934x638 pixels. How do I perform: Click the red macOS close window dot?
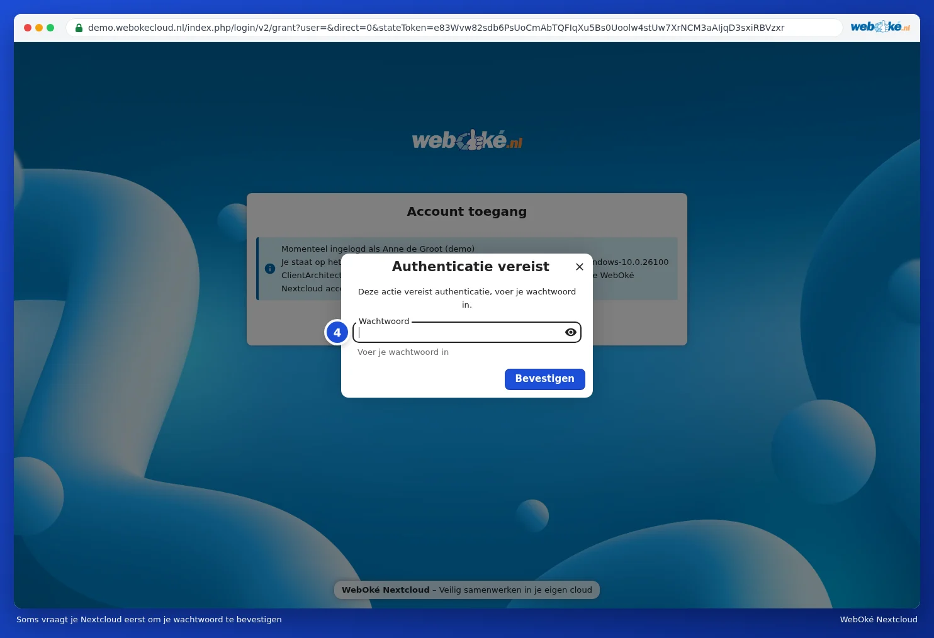[x=28, y=28]
